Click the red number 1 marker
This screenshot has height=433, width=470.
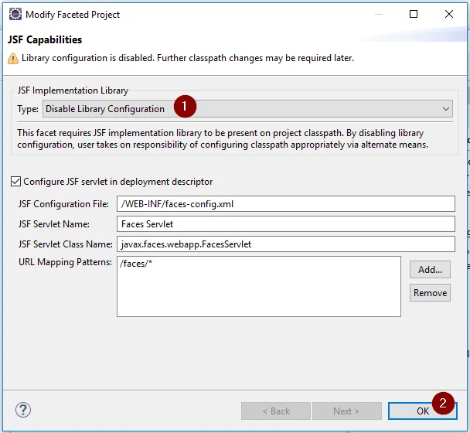click(x=185, y=105)
